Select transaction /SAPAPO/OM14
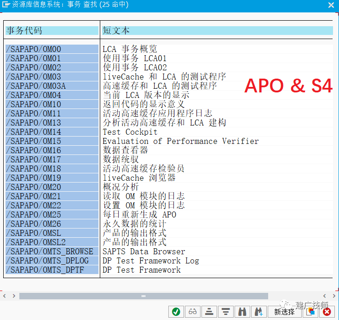 point(52,132)
